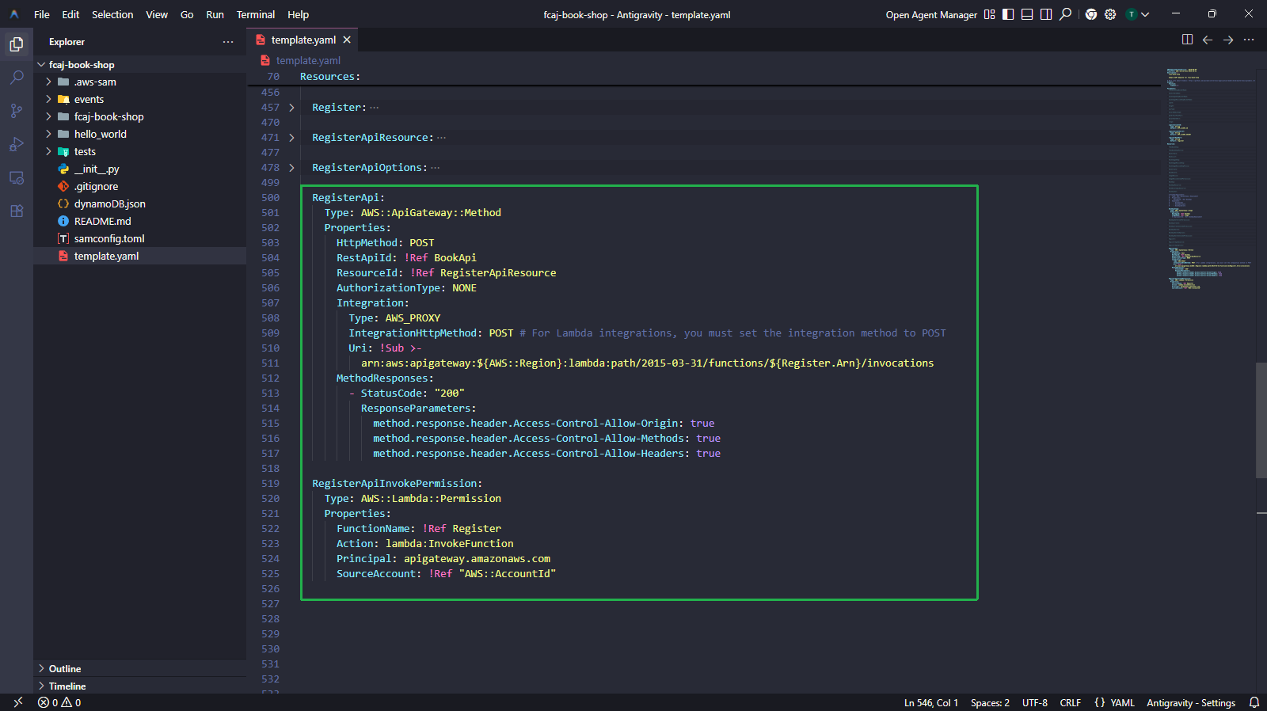
Task: Open the Help menu
Action: pos(298,14)
